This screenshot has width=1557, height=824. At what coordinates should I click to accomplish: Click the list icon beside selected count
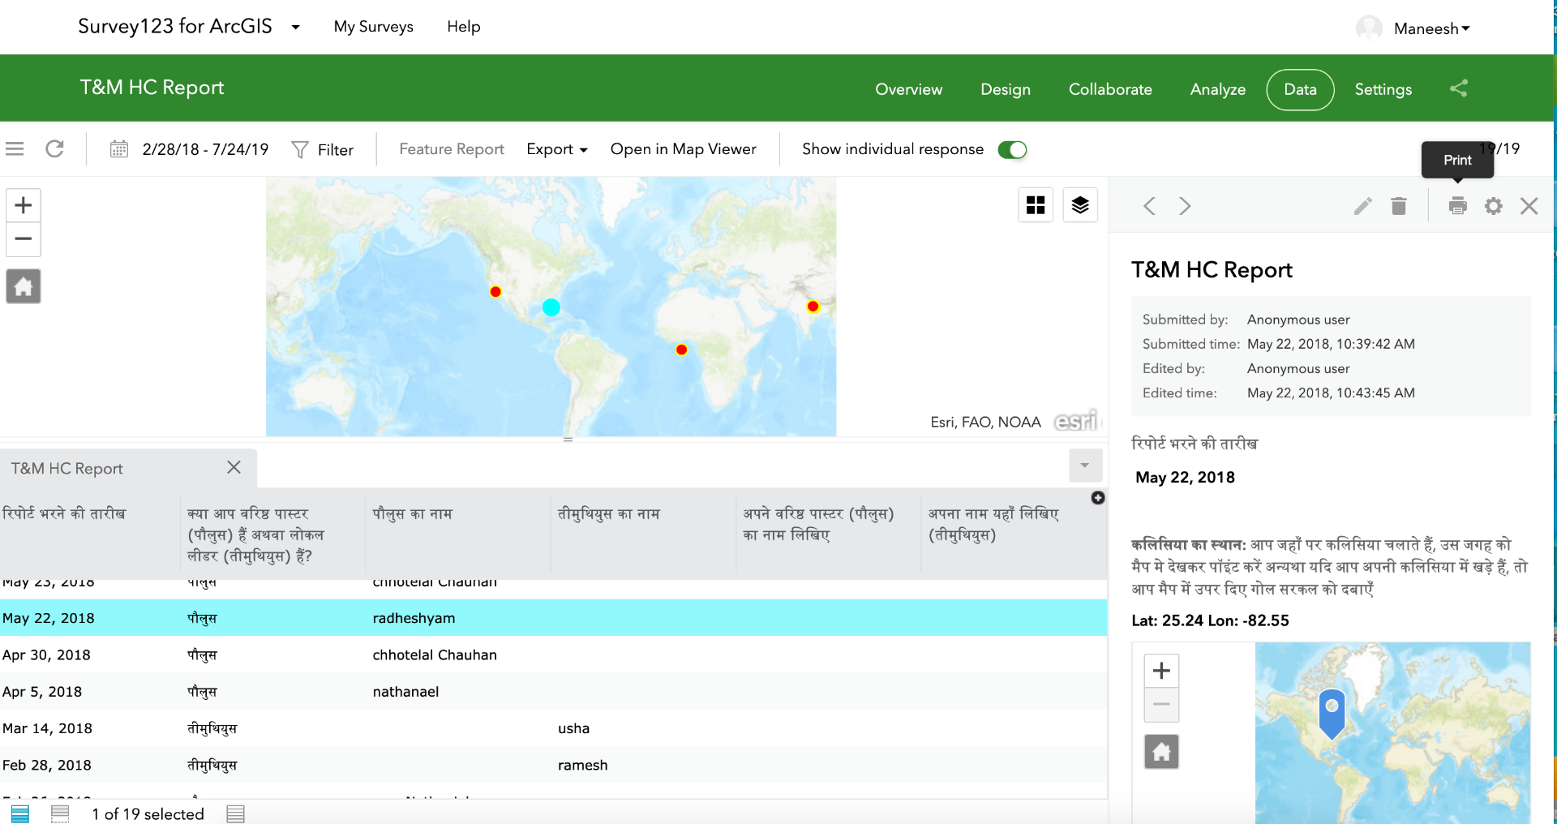(236, 813)
